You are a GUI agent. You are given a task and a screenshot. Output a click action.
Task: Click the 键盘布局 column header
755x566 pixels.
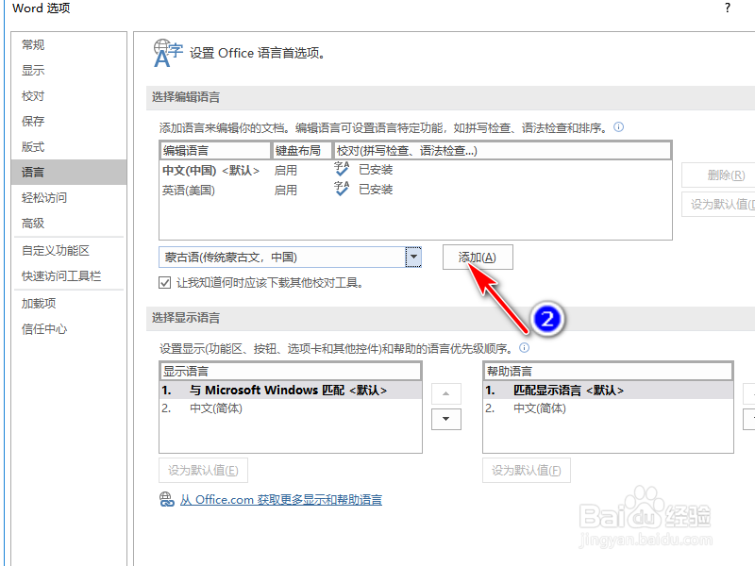(302, 151)
